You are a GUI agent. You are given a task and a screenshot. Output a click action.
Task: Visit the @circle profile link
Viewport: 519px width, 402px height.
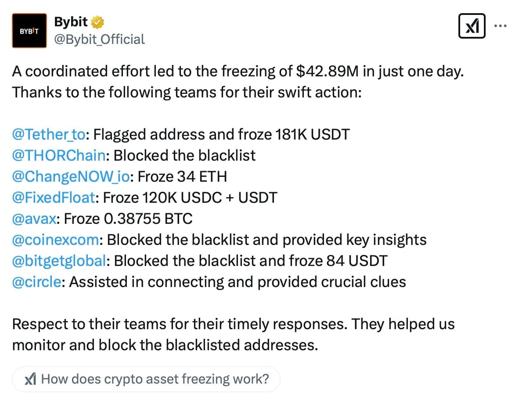pos(37,282)
